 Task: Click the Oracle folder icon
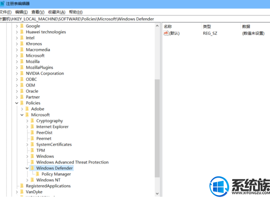pos(22,91)
